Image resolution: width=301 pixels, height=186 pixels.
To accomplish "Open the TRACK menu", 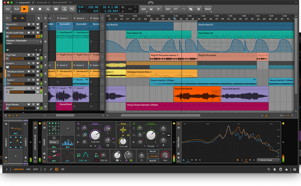I will click(x=208, y=9).
